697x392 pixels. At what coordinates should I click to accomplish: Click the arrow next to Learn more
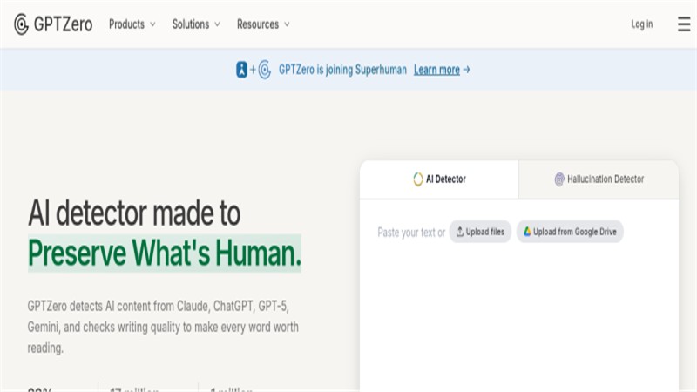point(466,70)
